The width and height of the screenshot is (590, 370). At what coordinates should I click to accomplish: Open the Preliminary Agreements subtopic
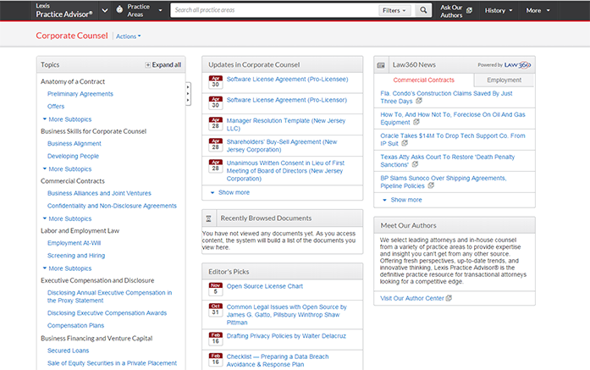point(80,94)
